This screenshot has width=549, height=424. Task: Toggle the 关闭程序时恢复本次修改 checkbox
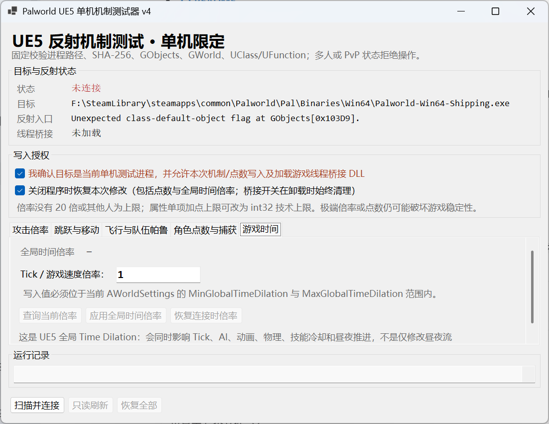[20, 190]
